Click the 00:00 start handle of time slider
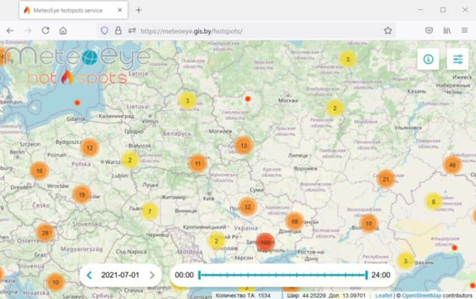 199,275
